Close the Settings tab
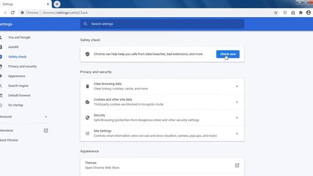313x176 pixels. click(x=48, y=4)
